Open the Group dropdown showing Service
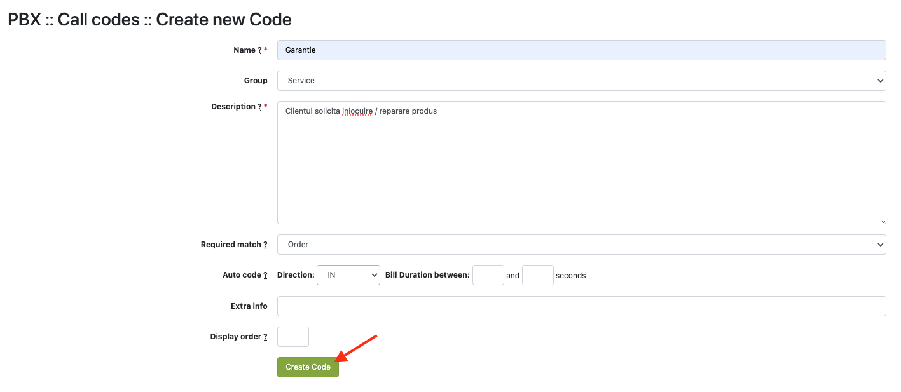Screen dimensions: 901x392 pos(581,81)
